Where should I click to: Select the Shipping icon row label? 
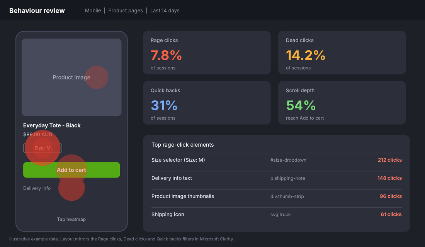tap(168, 214)
